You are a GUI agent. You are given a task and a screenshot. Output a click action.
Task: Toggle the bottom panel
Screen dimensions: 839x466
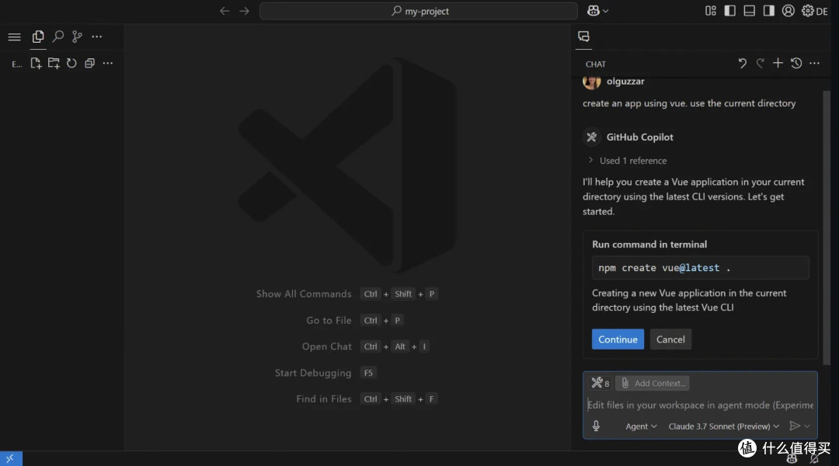749,11
